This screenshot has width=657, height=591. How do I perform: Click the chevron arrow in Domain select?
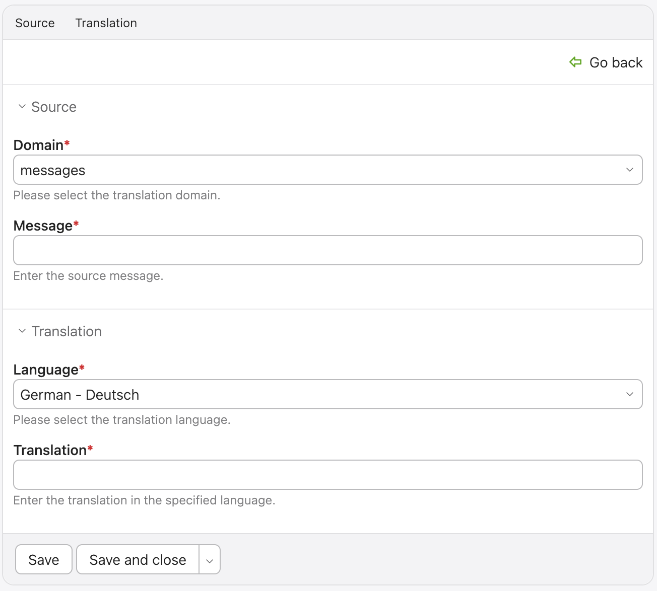pyautogui.click(x=629, y=170)
